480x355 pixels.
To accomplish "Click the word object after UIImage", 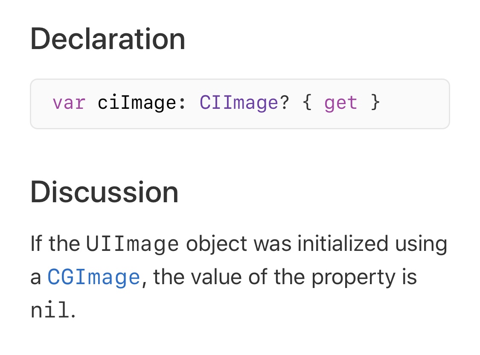I will click(216, 245).
